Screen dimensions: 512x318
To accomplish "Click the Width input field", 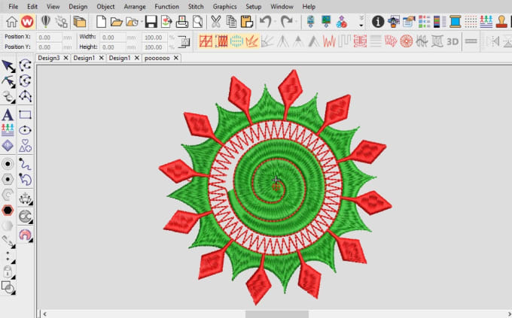I will click(x=118, y=37).
